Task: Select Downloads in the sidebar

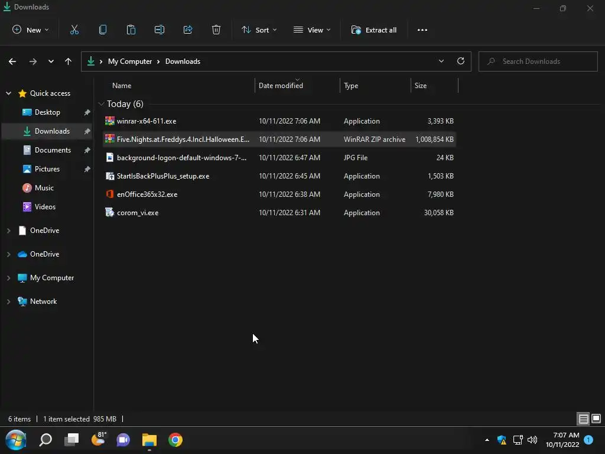Action: pos(47,131)
